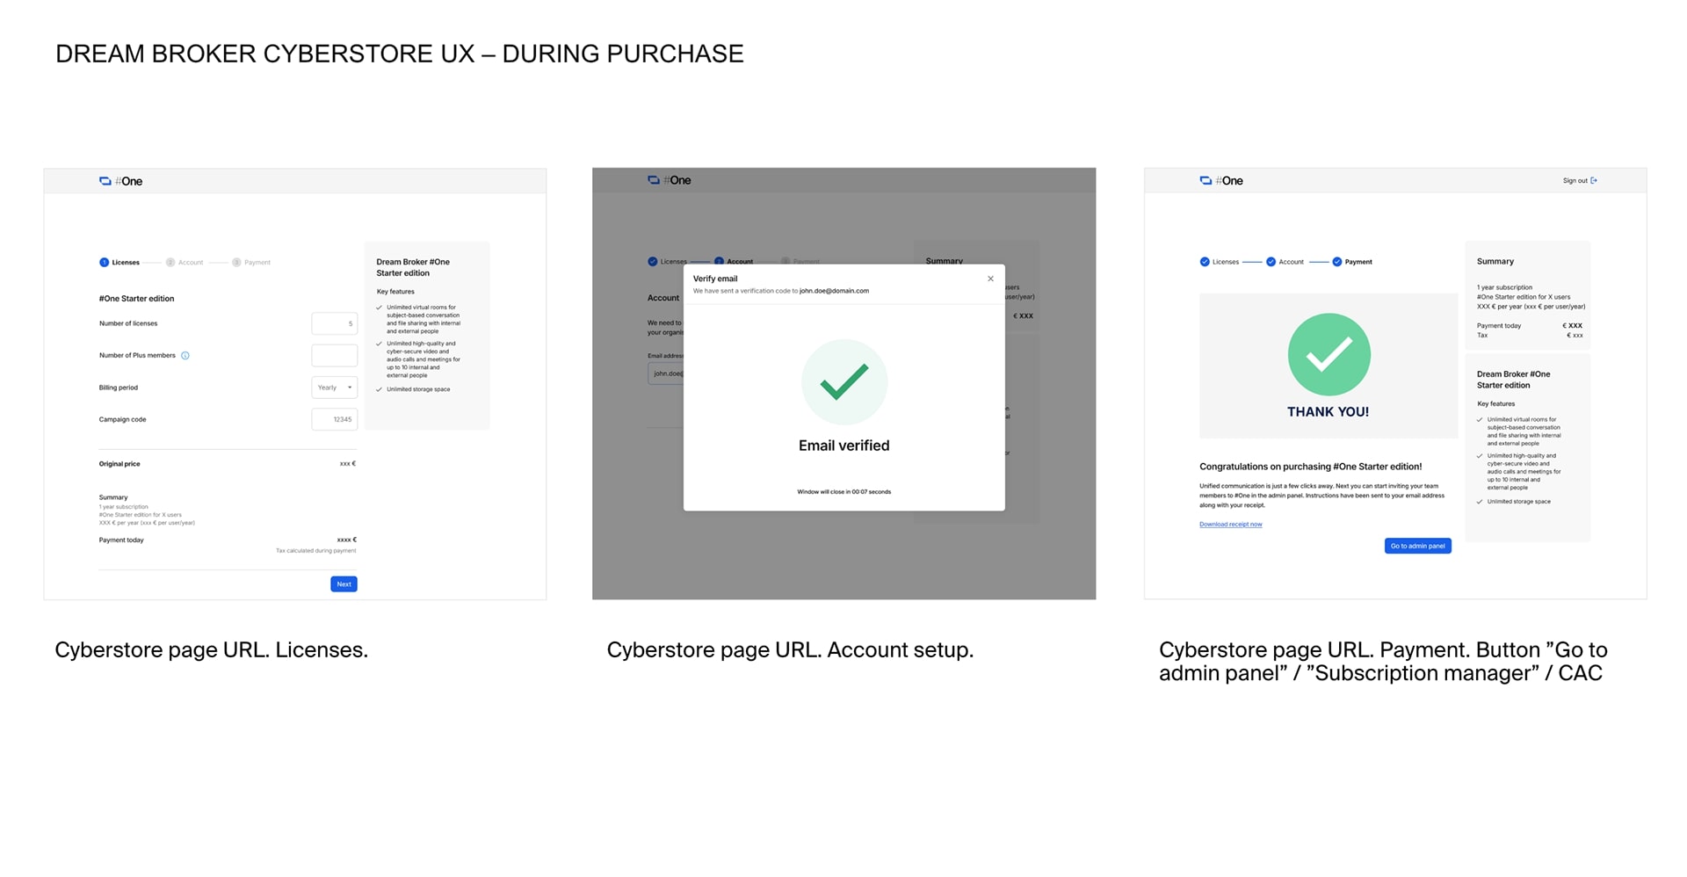
Task: Select Account step in Thank You mockup
Action: click(1285, 262)
